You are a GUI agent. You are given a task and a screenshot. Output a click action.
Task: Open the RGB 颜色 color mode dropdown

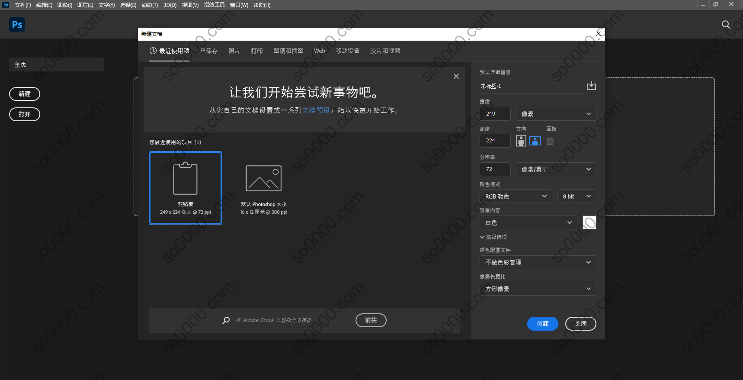tap(516, 196)
